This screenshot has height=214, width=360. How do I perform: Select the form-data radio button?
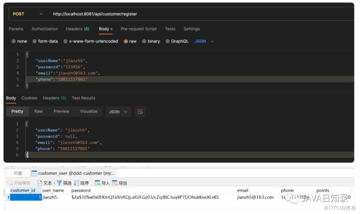click(34, 42)
